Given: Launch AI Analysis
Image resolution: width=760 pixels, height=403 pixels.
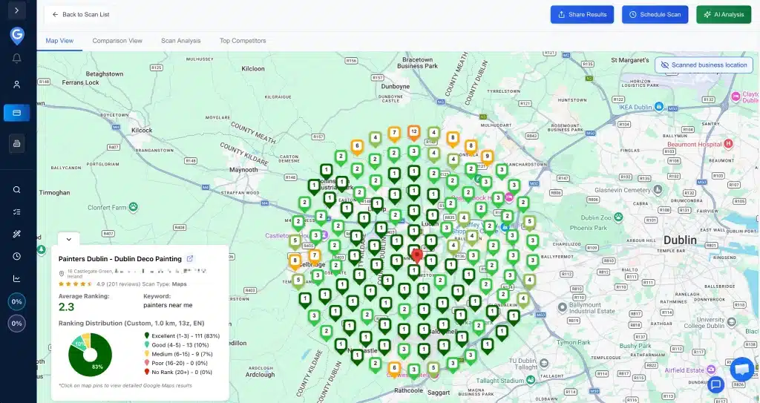Looking at the screenshot, I should [724, 15].
